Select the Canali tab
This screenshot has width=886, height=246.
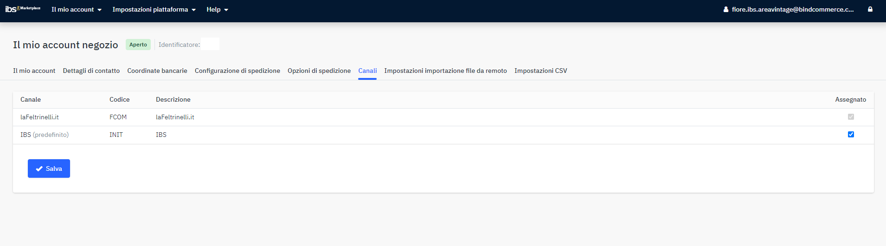(367, 71)
